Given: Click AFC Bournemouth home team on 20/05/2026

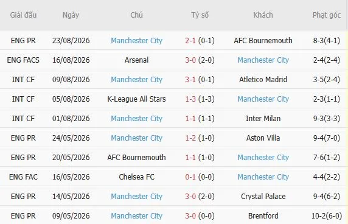Looking at the screenshot, I should tap(136, 158).
